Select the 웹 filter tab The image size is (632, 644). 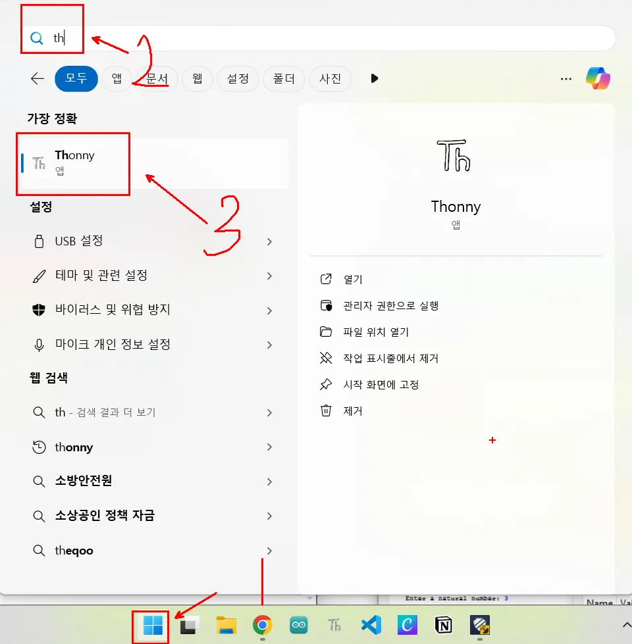pyautogui.click(x=197, y=78)
